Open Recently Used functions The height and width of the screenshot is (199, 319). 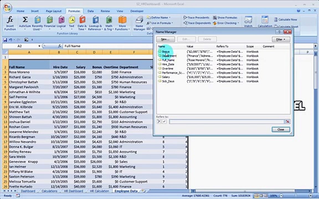(37, 23)
